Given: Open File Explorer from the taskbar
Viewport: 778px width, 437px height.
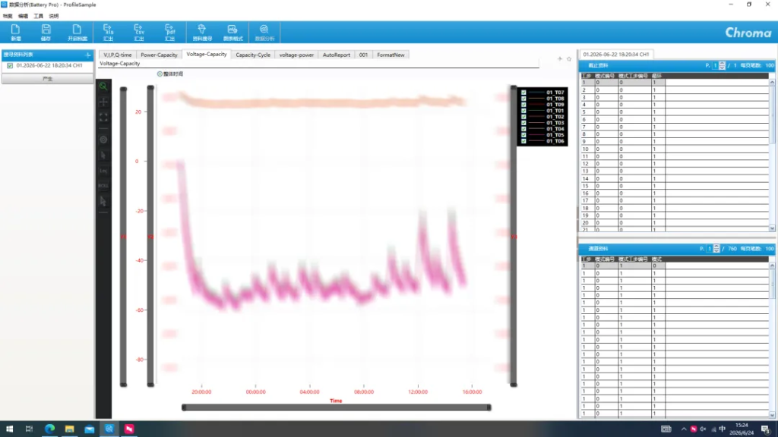Looking at the screenshot, I should (69, 429).
